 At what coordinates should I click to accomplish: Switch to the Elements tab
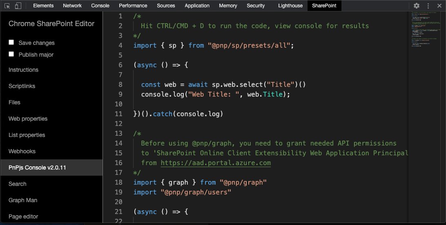[x=43, y=6]
